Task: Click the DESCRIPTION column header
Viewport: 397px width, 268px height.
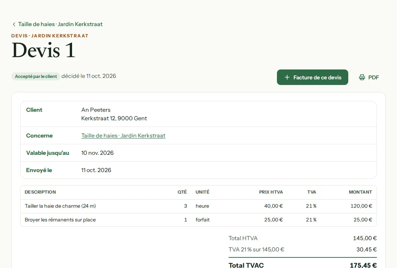Action: pos(40,192)
